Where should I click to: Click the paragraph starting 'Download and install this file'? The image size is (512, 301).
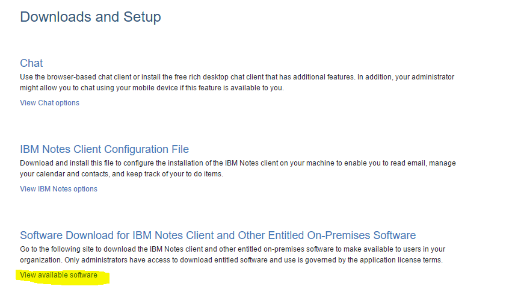point(238,169)
